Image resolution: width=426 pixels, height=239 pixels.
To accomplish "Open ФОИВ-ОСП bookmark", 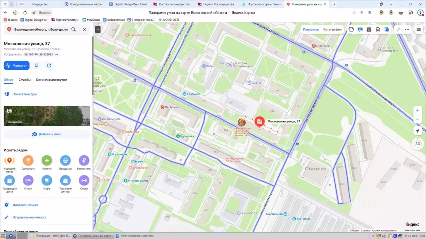I will point(168,20).
